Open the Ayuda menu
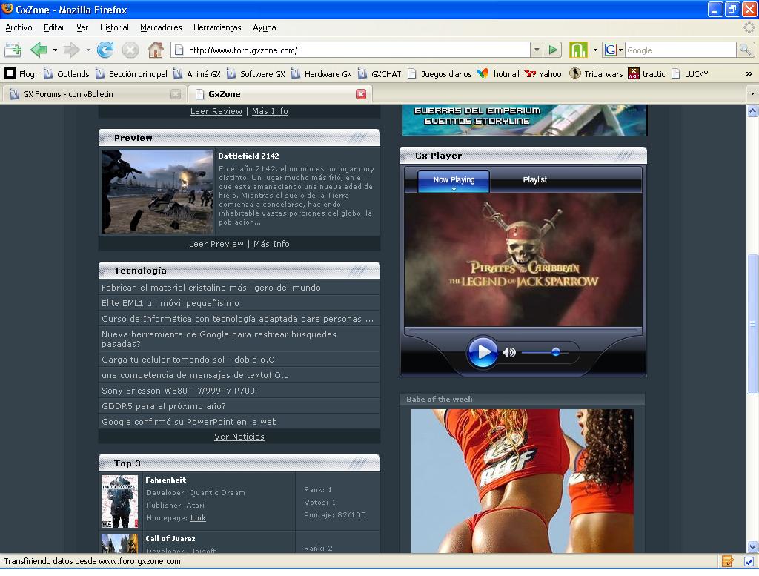This screenshot has width=759, height=576. pyautogui.click(x=265, y=27)
